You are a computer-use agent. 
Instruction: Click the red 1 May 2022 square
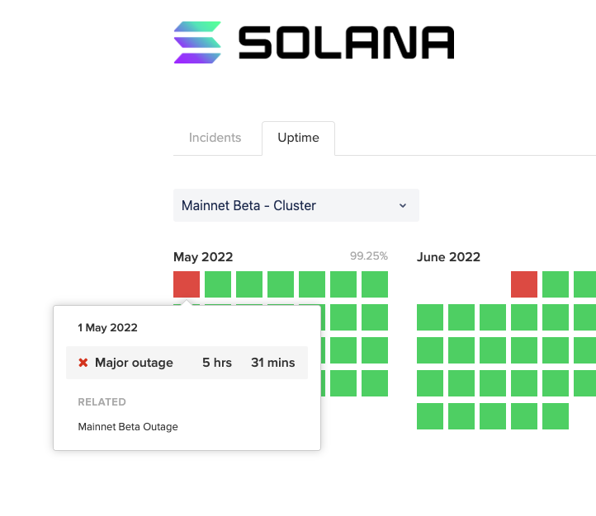(187, 284)
